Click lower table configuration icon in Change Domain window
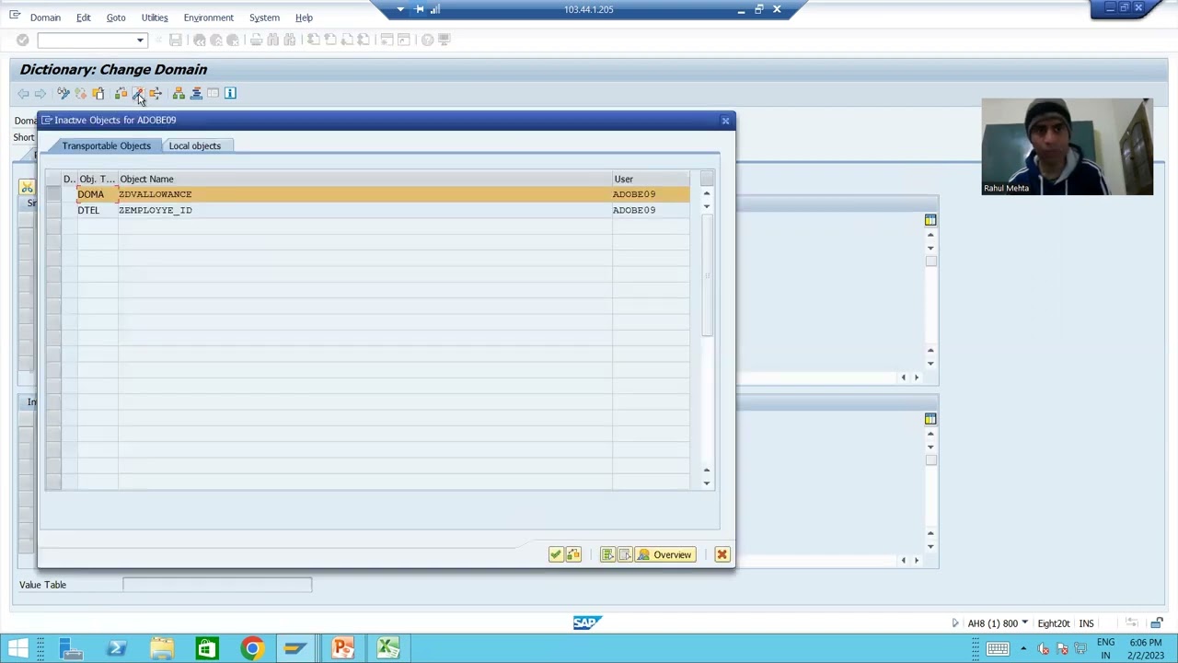The image size is (1178, 663). (x=930, y=419)
